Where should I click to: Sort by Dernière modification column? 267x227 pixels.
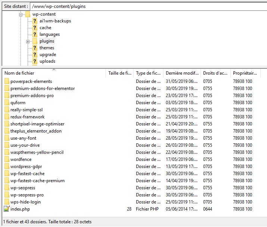point(182,73)
